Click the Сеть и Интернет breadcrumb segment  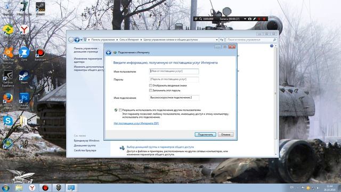(x=129, y=40)
